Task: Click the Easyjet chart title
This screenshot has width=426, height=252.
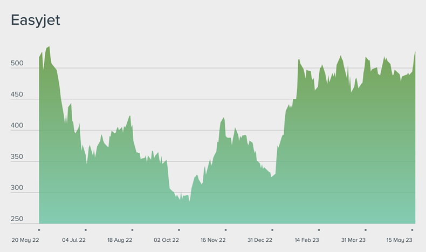Action: click(36, 20)
